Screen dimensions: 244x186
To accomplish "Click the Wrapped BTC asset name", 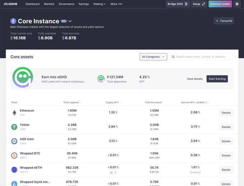I will pyautogui.click(x=30, y=153).
